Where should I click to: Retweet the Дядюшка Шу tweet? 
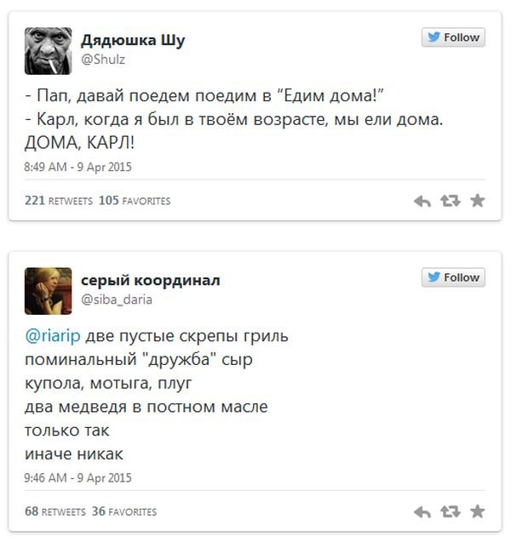[x=450, y=201]
